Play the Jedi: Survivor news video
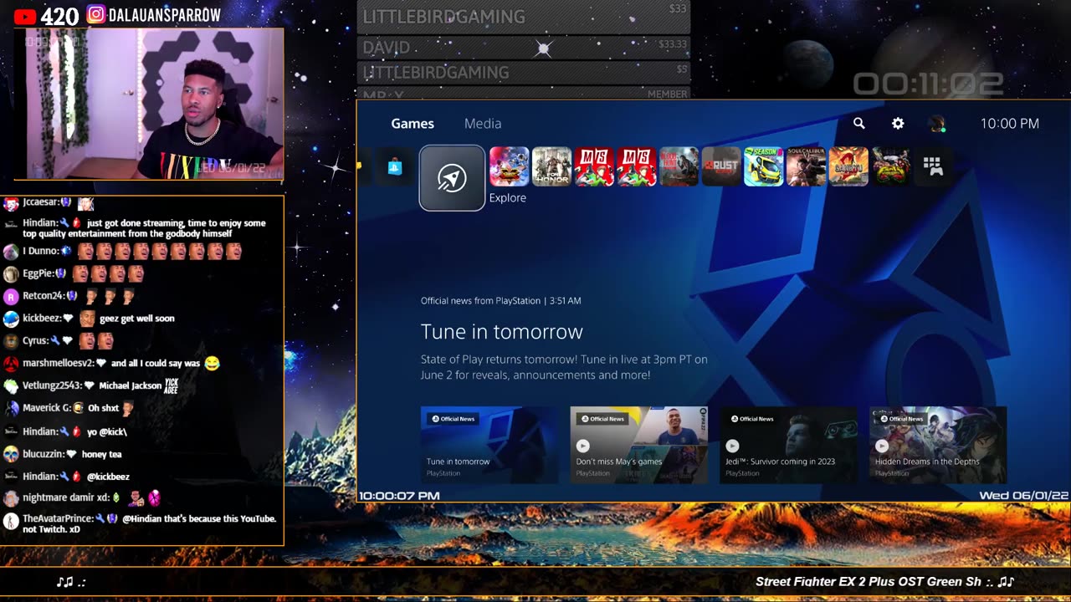Image resolution: width=1071 pixels, height=602 pixels. pos(732,446)
